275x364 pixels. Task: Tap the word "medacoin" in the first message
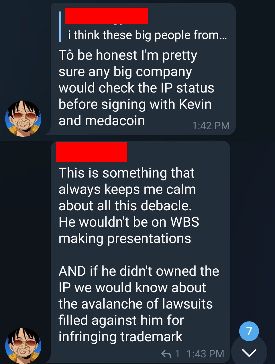click(115, 121)
